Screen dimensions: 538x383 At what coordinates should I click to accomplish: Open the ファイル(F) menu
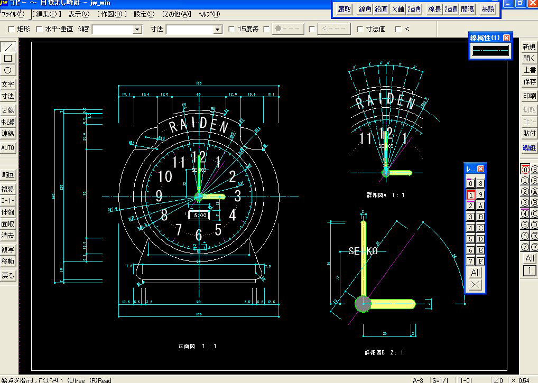[x=12, y=14]
